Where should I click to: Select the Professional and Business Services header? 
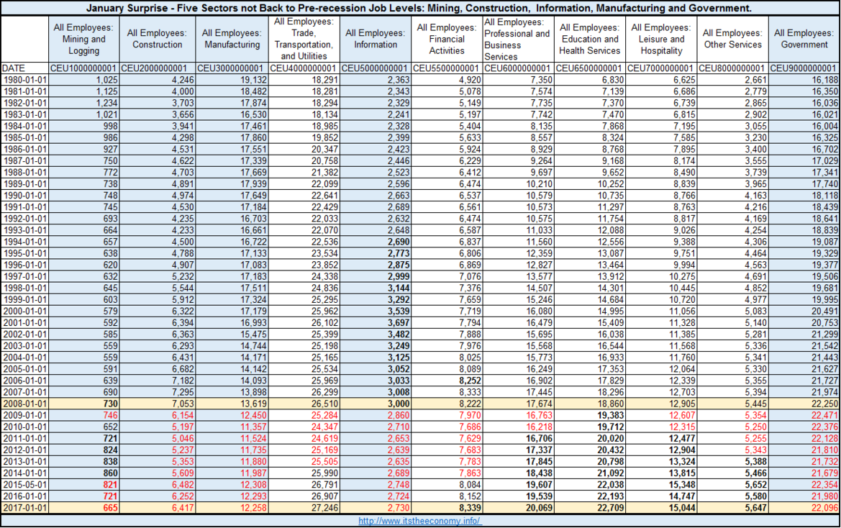coord(517,39)
